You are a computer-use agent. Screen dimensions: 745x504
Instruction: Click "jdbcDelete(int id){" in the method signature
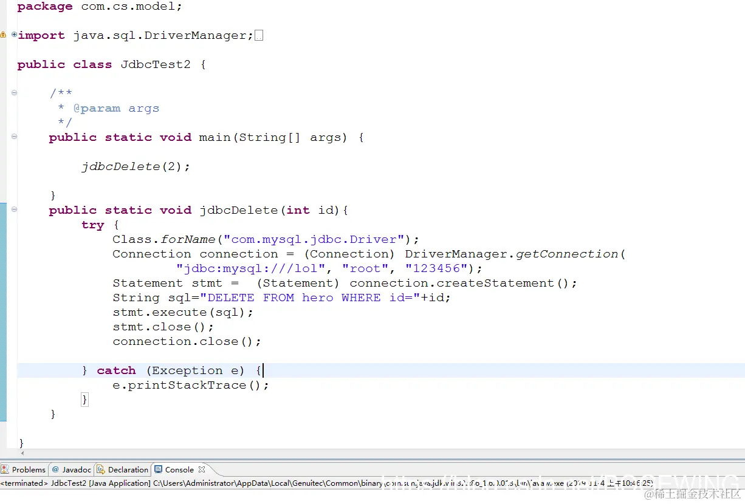(x=273, y=210)
